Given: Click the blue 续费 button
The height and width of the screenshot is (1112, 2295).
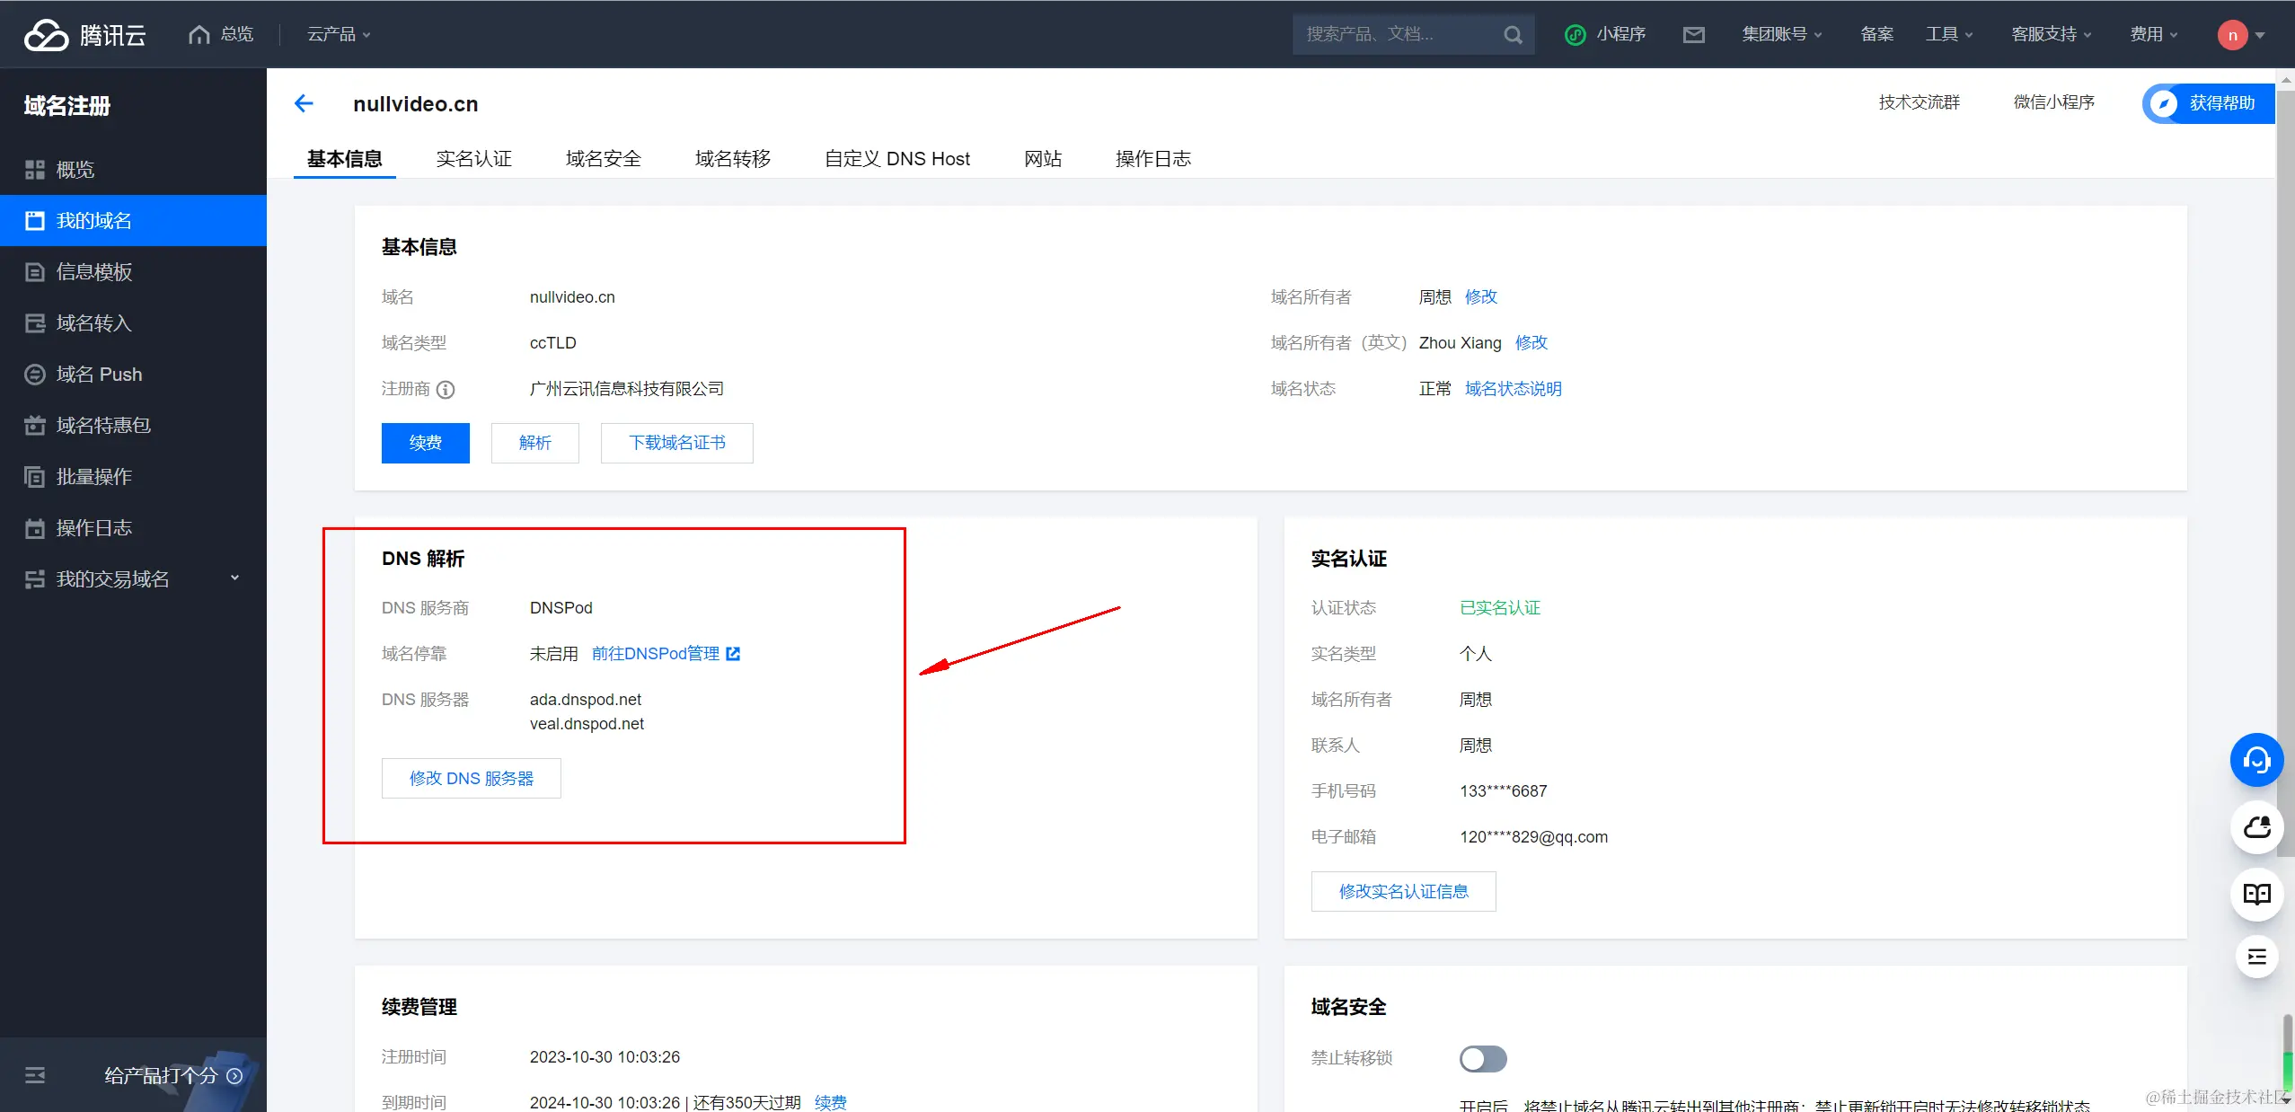Looking at the screenshot, I should pos(425,443).
